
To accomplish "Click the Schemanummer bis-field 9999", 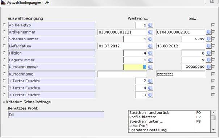I will coord(193,39).
